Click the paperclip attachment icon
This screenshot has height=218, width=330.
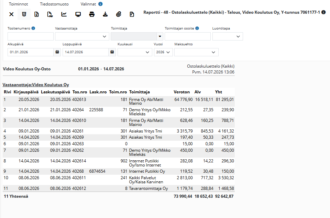point(119,14)
